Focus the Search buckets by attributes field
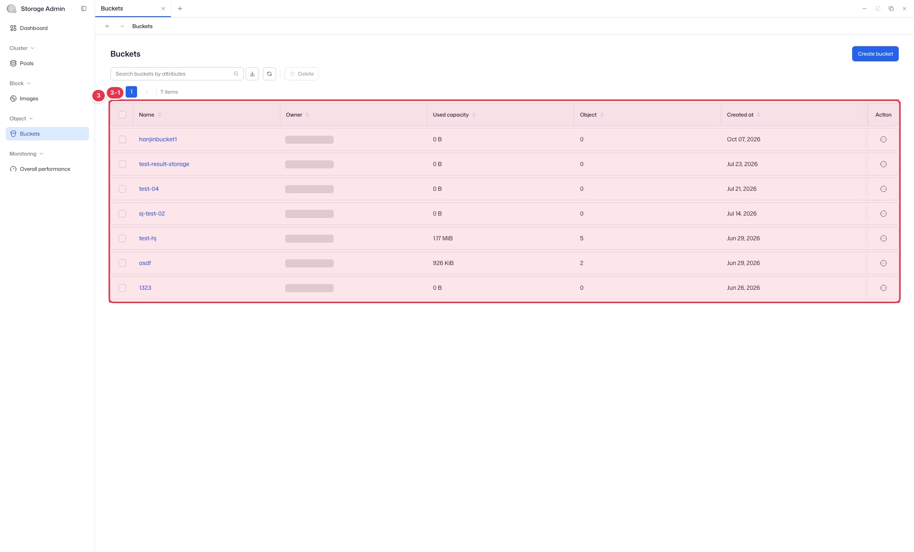The height and width of the screenshot is (552, 914). pyautogui.click(x=177, y=74)
